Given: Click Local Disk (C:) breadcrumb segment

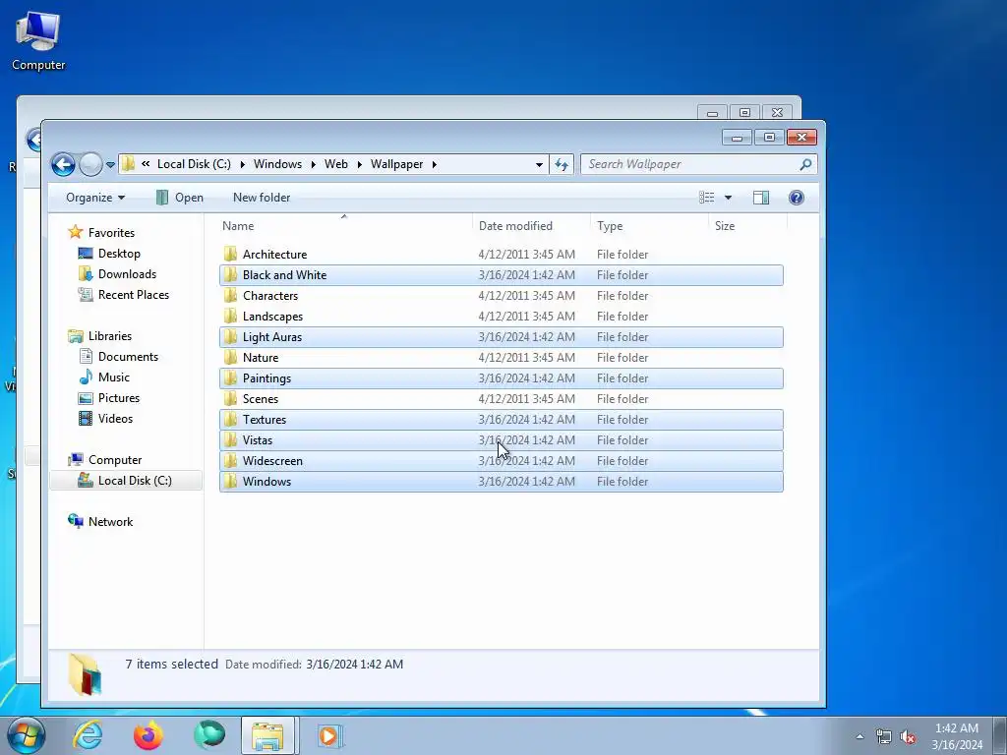Looking at the screenshot, I should click(x=194, y=164).
